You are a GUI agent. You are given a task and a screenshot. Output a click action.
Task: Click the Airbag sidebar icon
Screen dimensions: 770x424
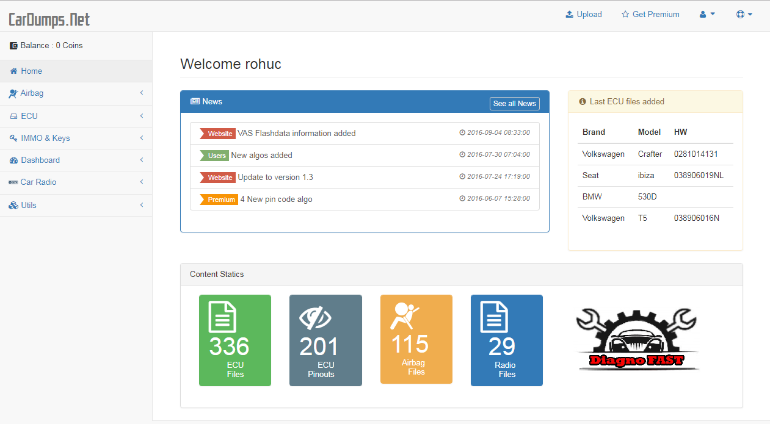click(x=13, y=93)
